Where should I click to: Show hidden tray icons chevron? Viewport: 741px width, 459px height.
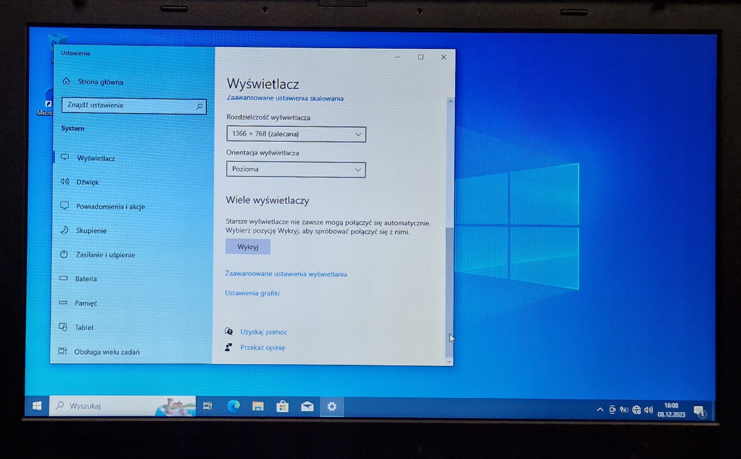(600, 409)
